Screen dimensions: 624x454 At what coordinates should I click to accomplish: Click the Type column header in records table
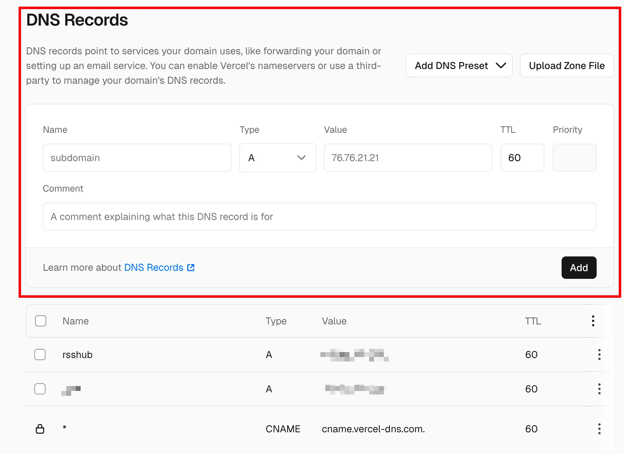click(x=276, y=321)
